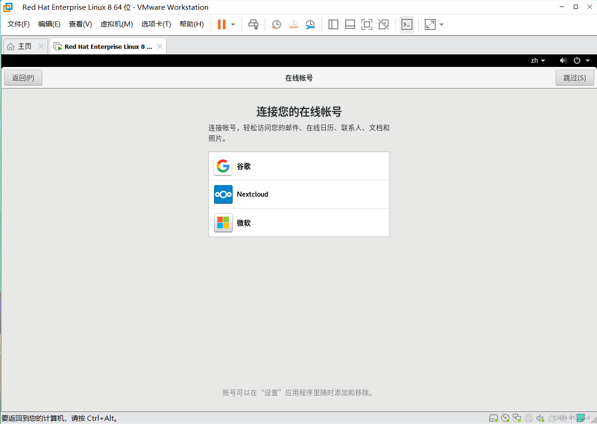This screenshot has height=424, width=597.
Task: Revert the virtual machine to its snapshot
Action: coord(293,24)
